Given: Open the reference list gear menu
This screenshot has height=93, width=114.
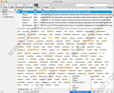Looking at the screenshot, I should (x=19, y=92).
